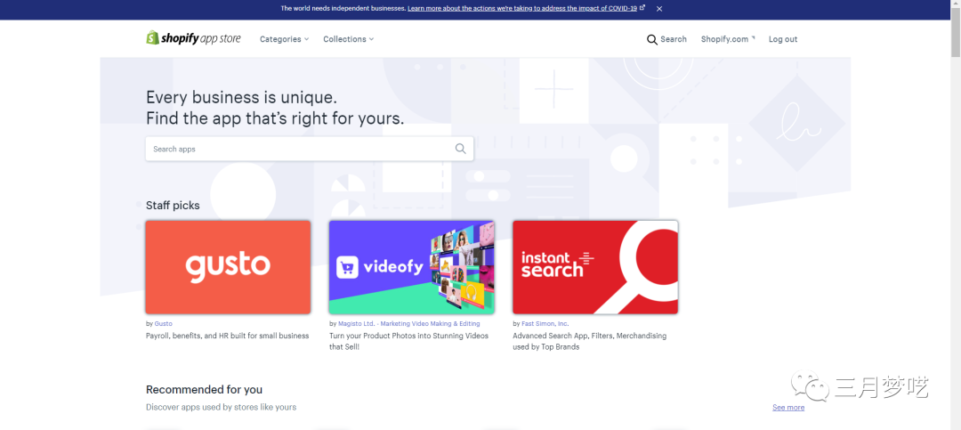Screen dimensions: 961x430
Task: Click the Recommended for you heading
Action: coord(204,390)
